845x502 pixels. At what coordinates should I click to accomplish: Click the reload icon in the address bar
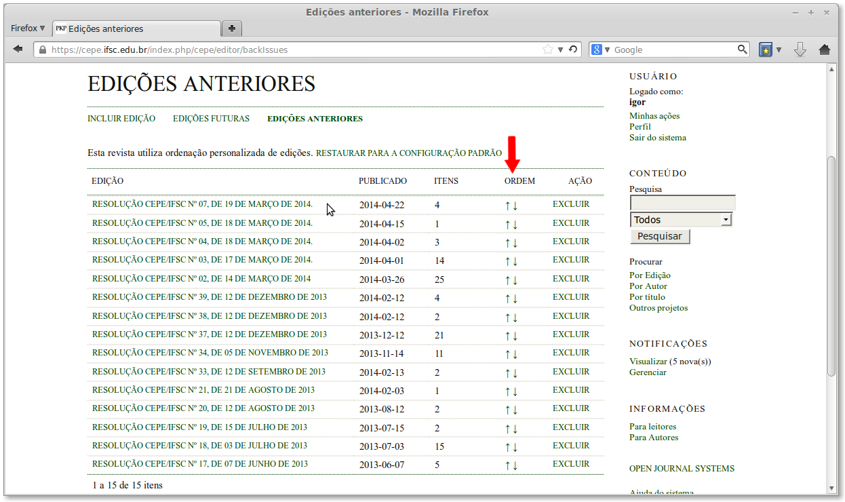pos(574,49)
